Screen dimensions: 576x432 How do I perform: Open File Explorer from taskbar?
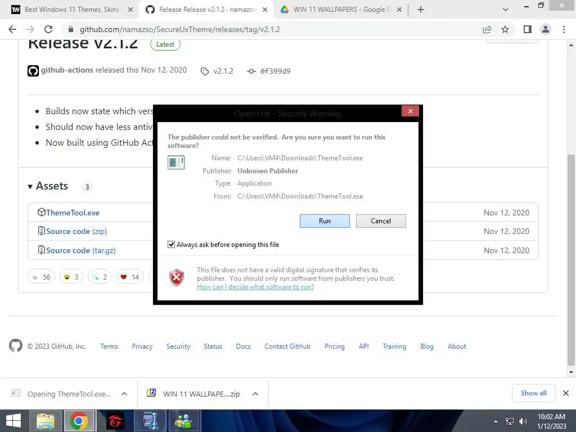click(x=45, y=421)
